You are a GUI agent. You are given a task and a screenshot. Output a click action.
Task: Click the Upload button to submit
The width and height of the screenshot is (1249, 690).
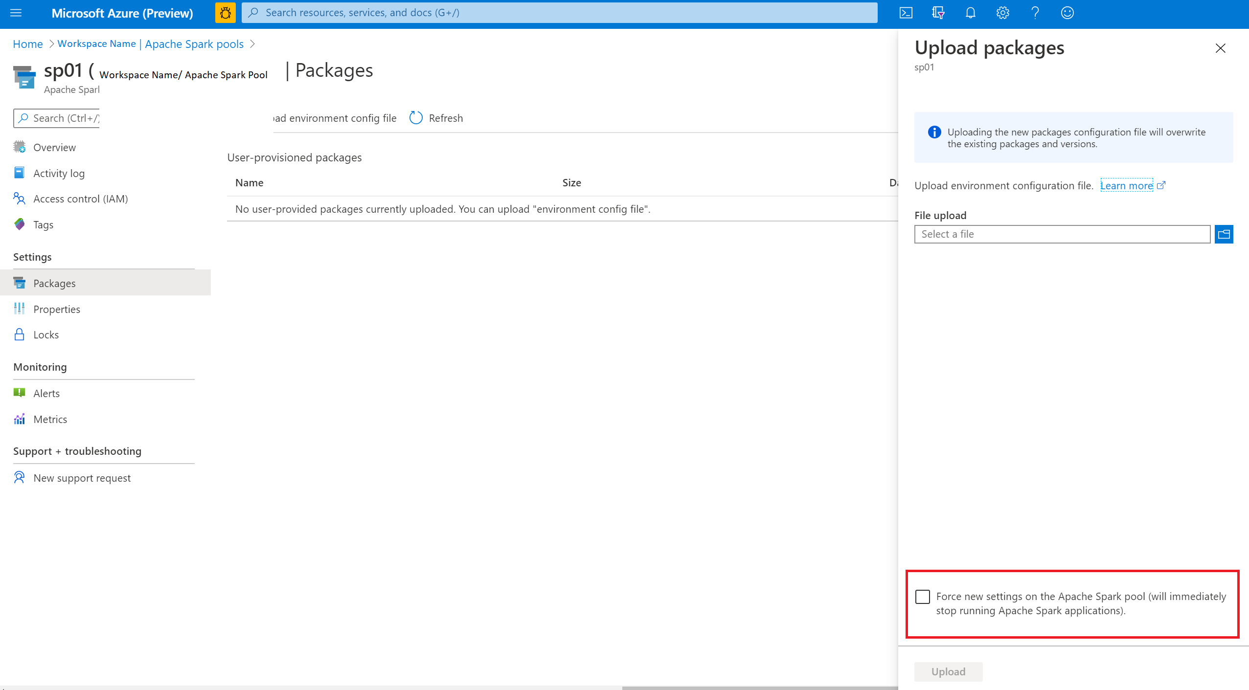point(948,673)
